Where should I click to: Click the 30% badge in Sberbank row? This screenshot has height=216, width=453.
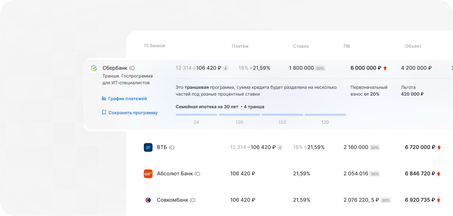point(320,68)
